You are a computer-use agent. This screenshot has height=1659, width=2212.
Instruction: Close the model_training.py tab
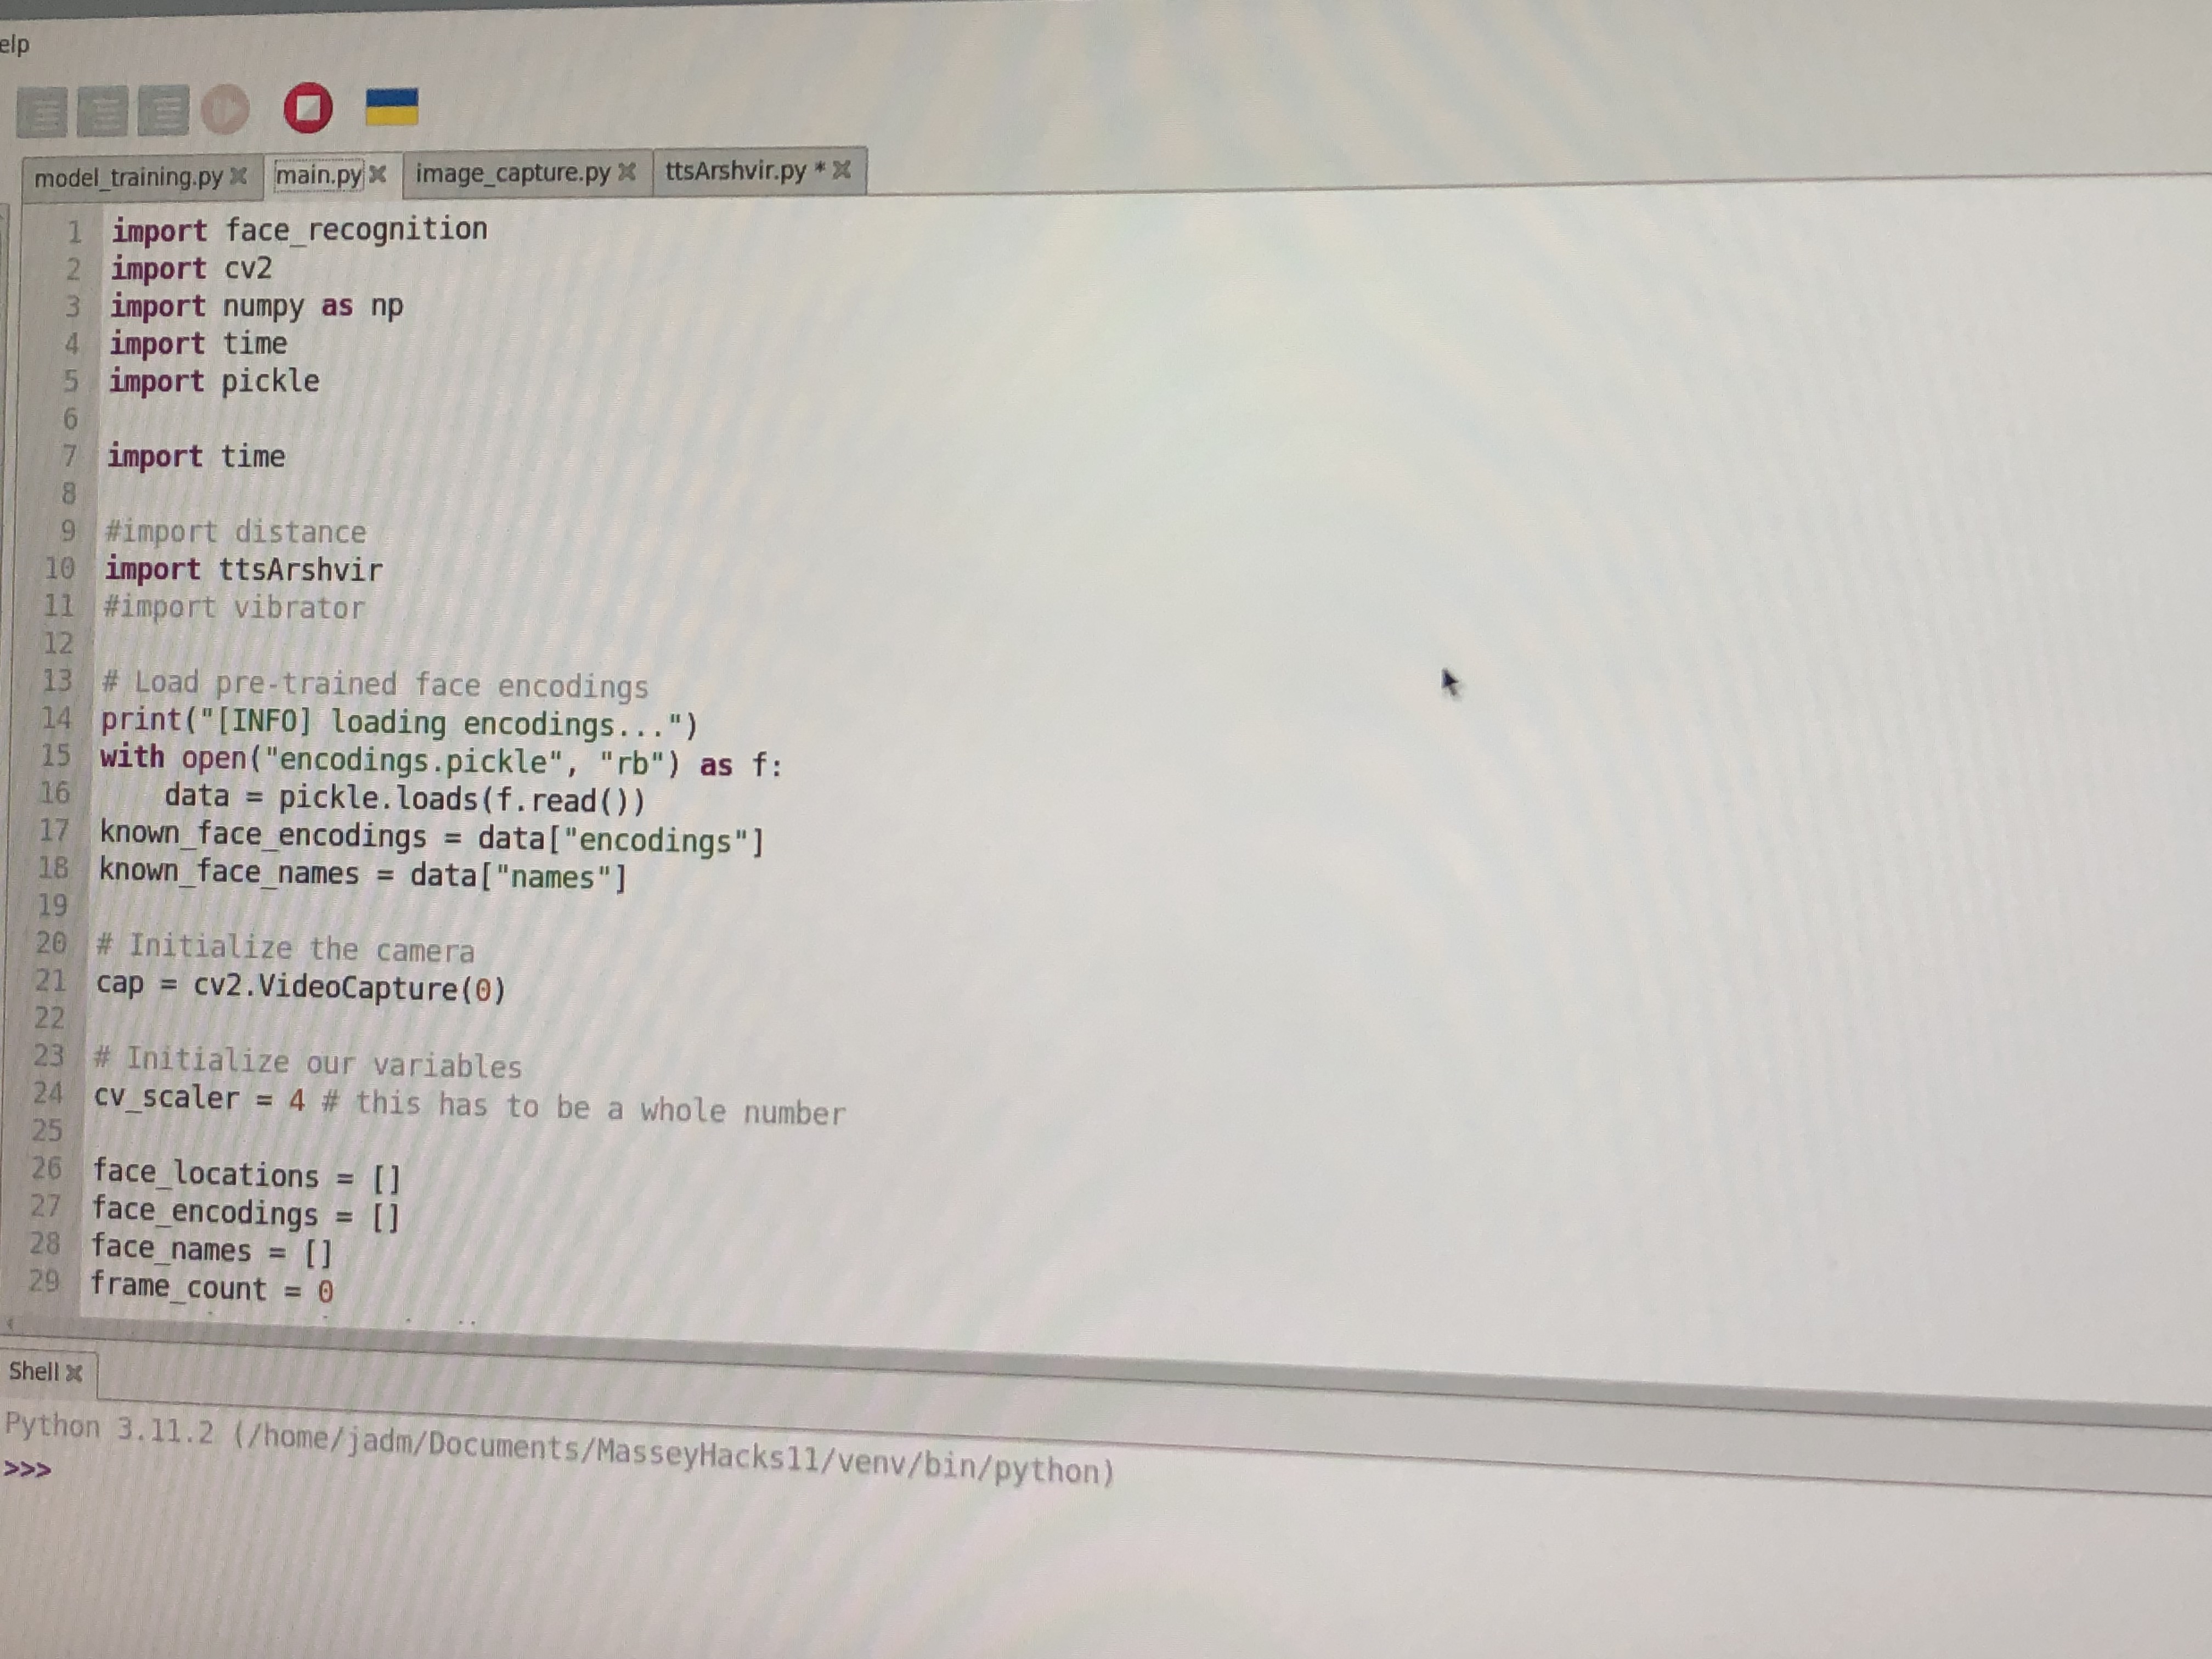point(238,176)
